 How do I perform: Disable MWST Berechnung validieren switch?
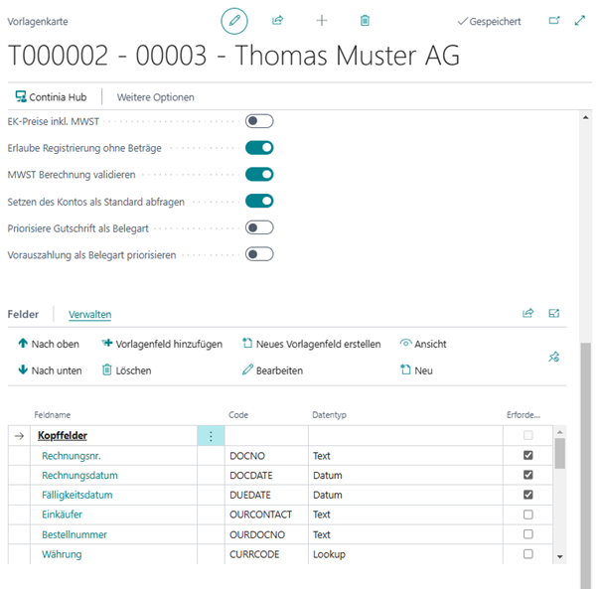259,175
